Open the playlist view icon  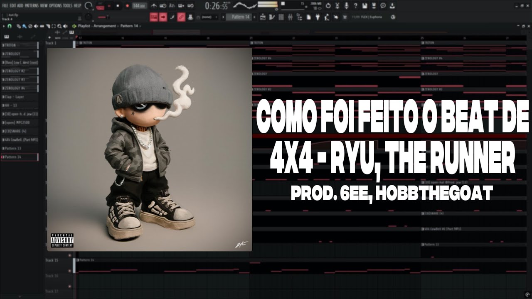click(x=263, y=17)
